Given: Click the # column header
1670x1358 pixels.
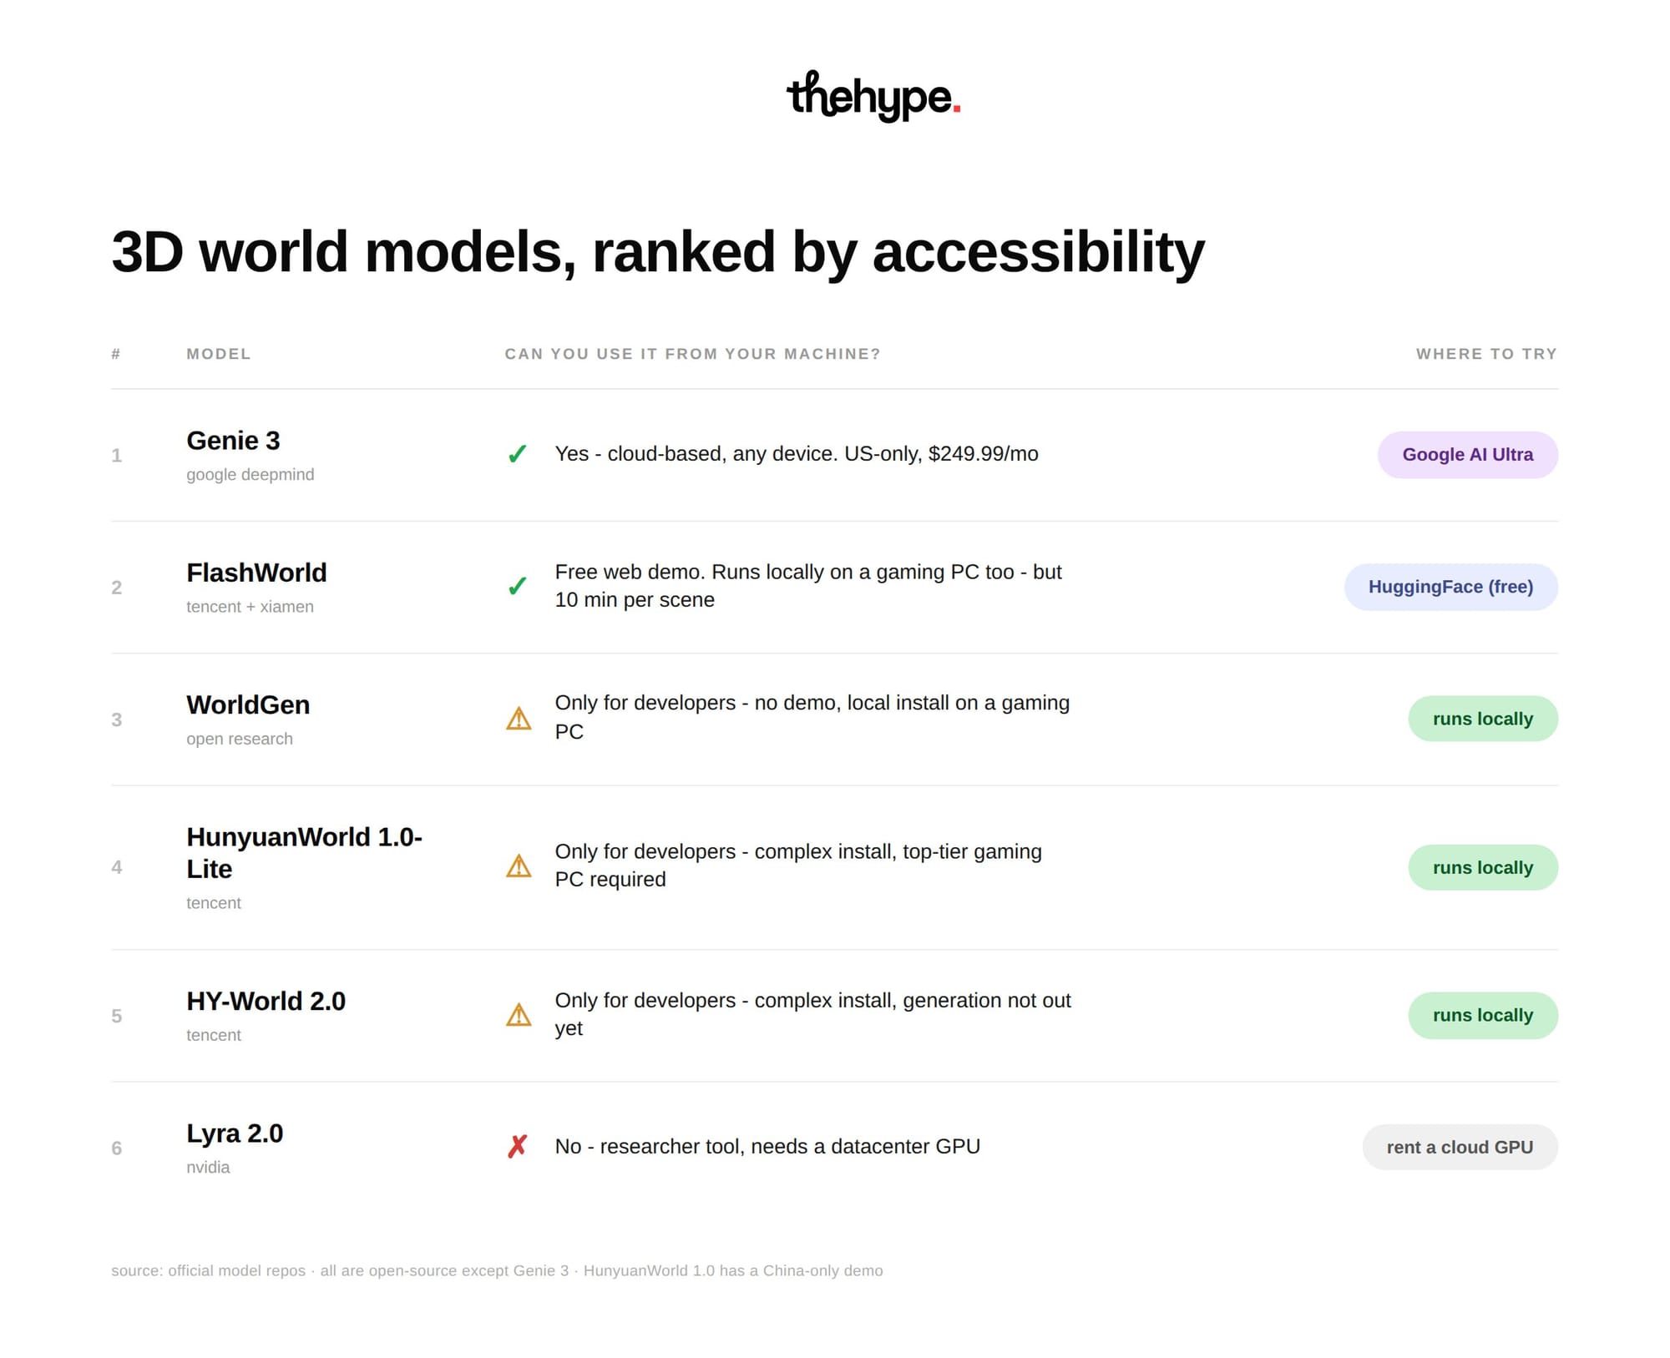Looking at the screenshot, I should click(x=116, y=354).
